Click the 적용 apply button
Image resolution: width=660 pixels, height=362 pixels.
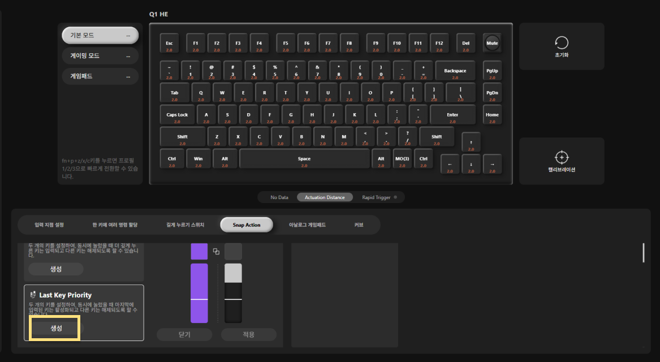click(x=249, y=334)
